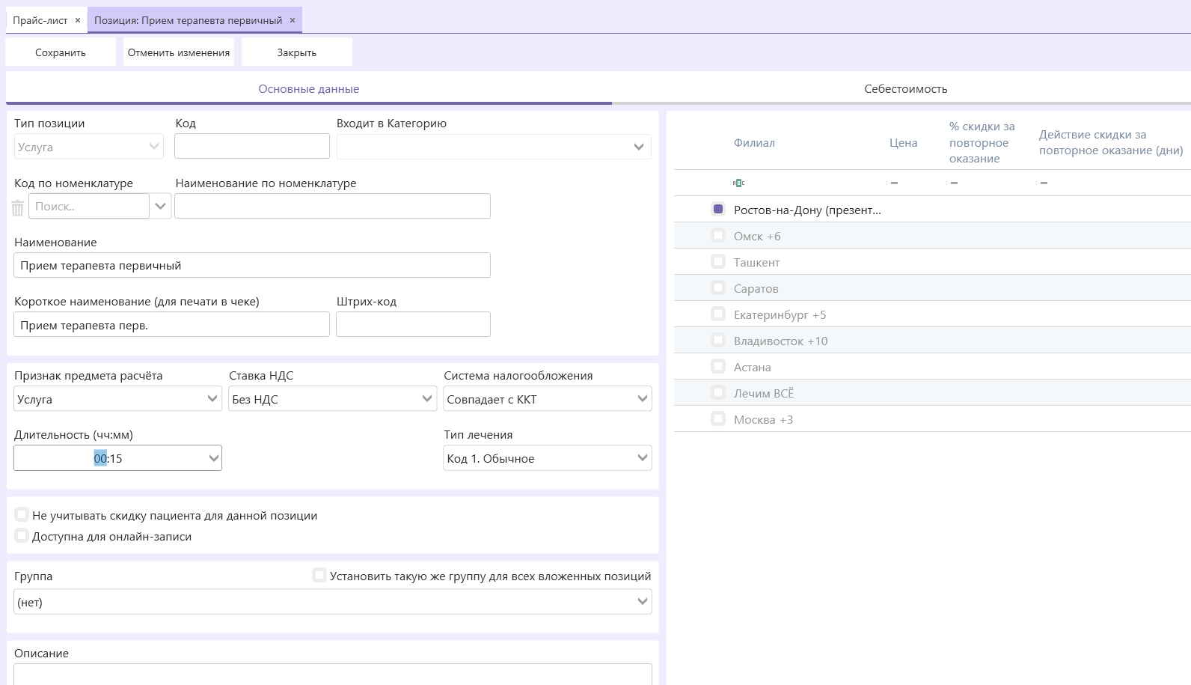Viewport: 1191px width, 685px height.
Task: Check the Омск +6 branch checkbox
Action: tap(718, 235)
